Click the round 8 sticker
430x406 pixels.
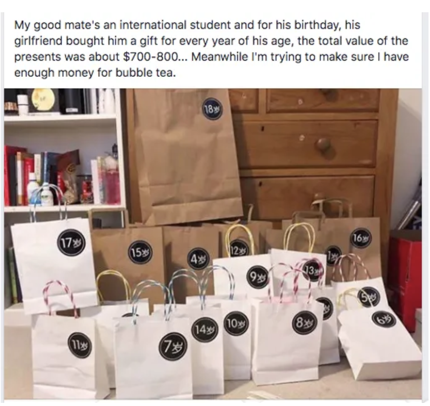pos(305,322)
